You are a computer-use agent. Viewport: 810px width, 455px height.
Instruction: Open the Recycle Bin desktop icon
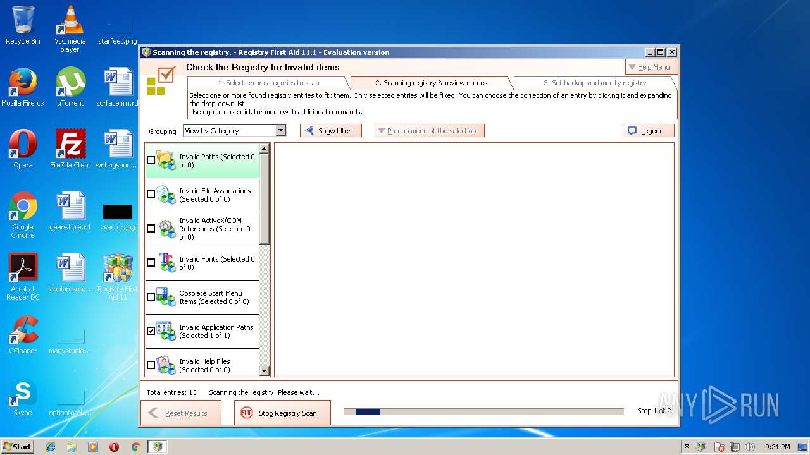[x=23, y=25]
